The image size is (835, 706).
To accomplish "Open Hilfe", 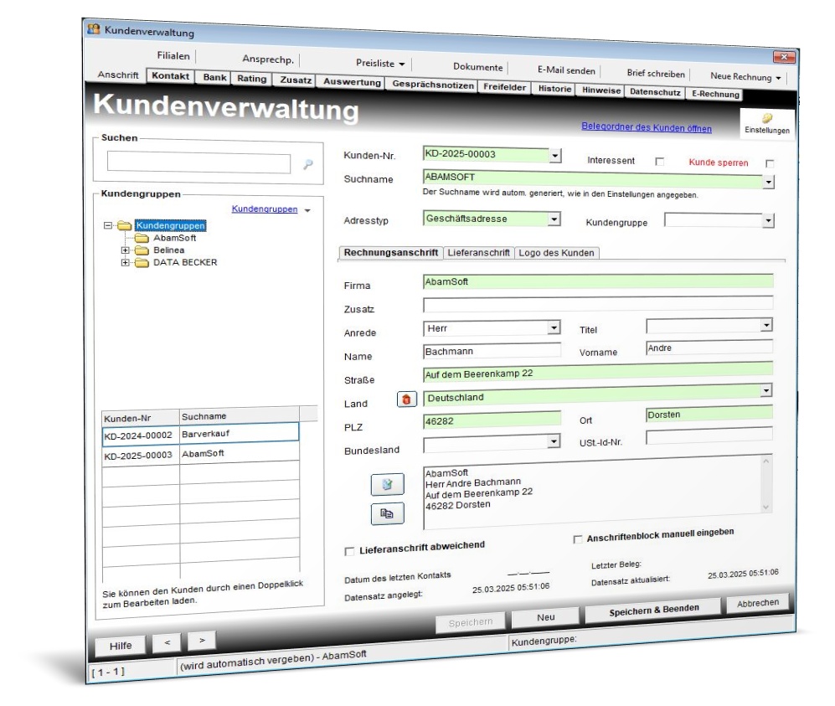I will click(x=121, y=646).
